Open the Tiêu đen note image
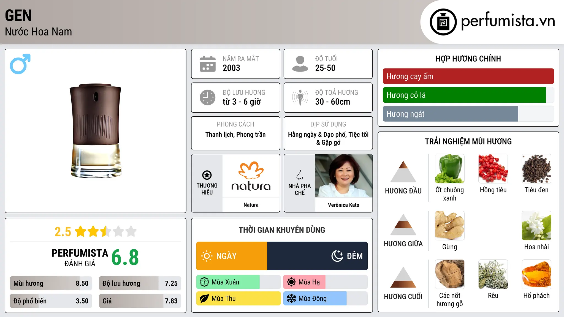This screenshot has width=564, height=317. [536, 169]
